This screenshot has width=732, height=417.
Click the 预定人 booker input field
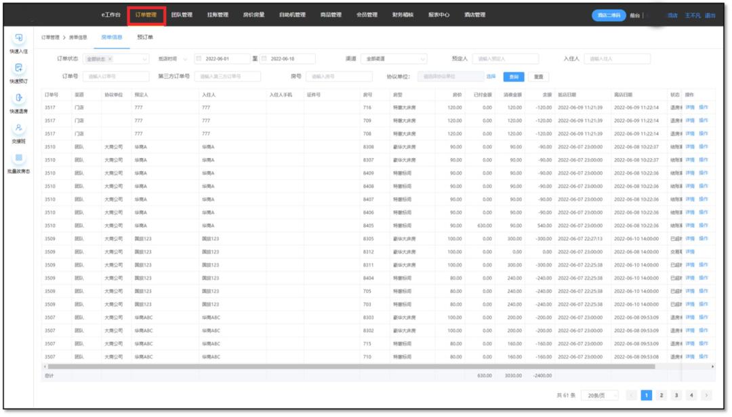(x=506, y=59)
